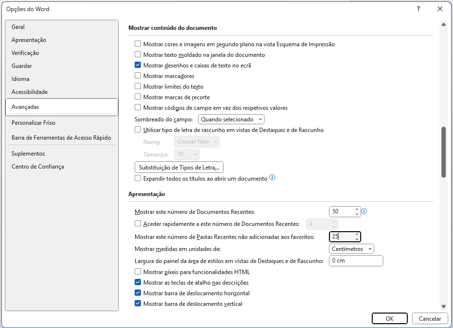Click info icon next to Expandir todos os títulos
Screen dimensions: 453x328
(272, 178)
